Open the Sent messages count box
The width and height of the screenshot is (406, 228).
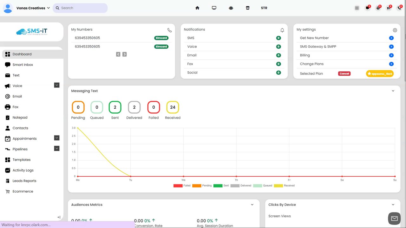(115, 107)
